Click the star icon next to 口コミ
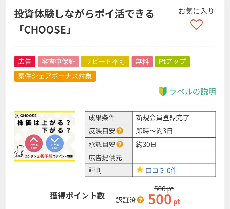The image size is (230, 209). (140, 170)
